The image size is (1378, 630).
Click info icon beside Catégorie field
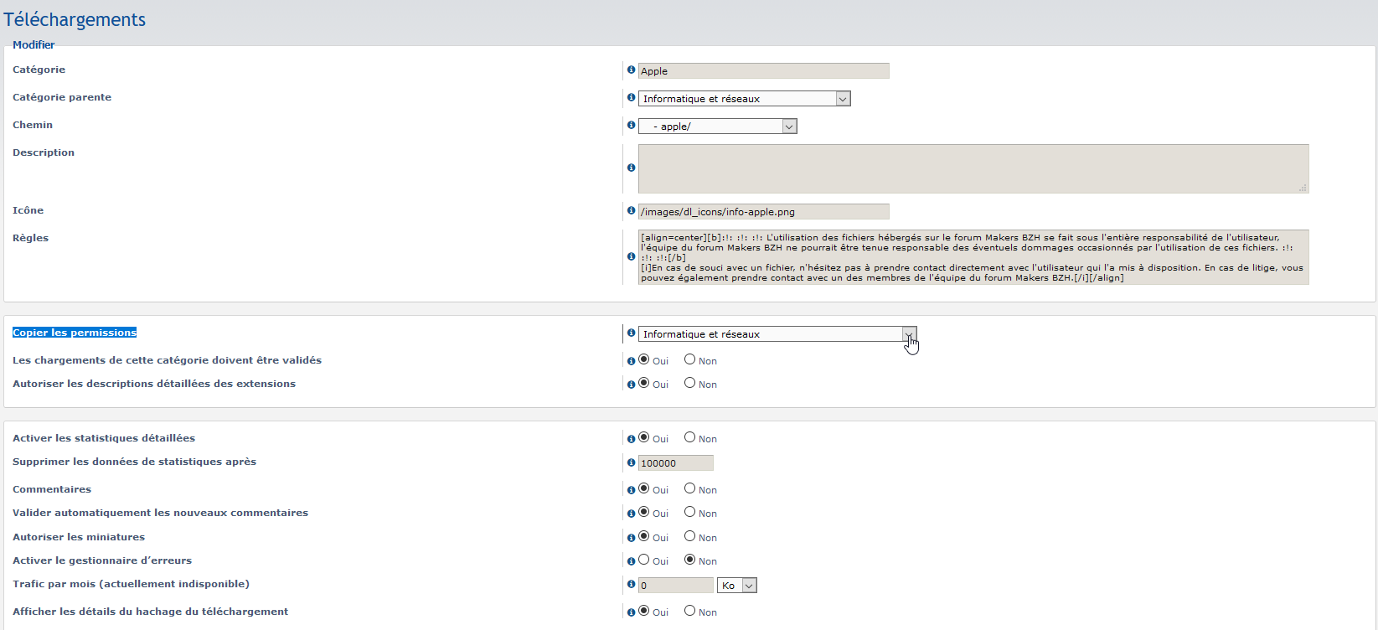pyautogui.click(x=631, y=70)
